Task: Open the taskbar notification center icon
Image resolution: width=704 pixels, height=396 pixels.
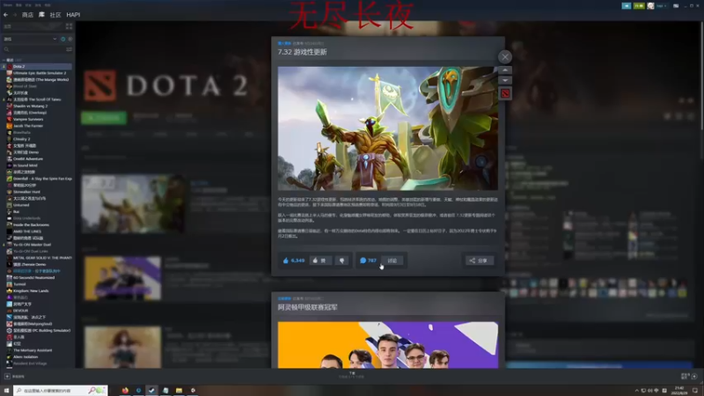Action: click(x=695, y=391)
